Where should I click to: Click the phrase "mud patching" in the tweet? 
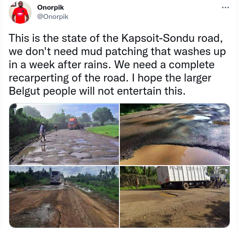pos(115,52)
